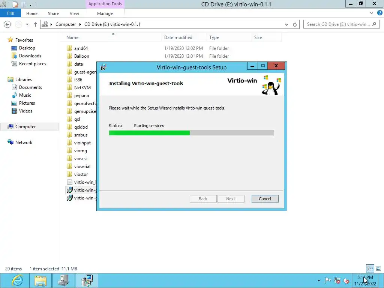Switch to Large icons view layout

[378, 268]
